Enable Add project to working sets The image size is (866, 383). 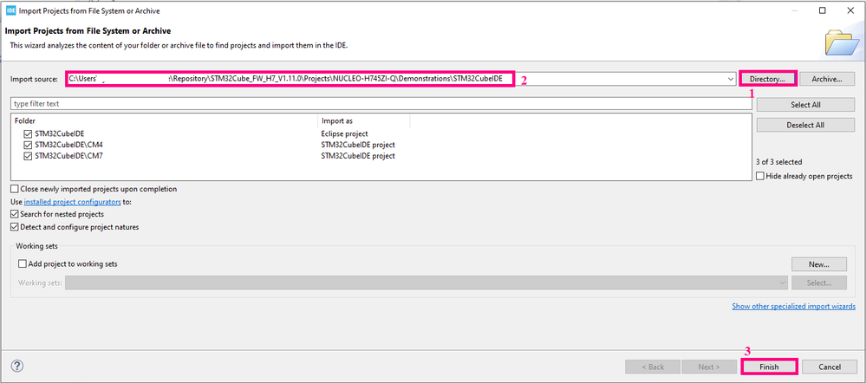[x=22, y=263]
